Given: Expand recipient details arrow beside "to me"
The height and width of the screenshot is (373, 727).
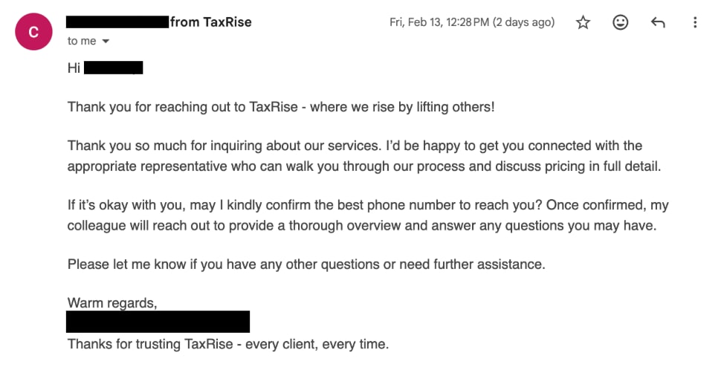Looking at the screenshot, I should [x=106, y=42].
